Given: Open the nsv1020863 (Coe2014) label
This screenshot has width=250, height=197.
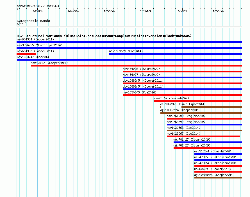Looking at the screenshot, I should coord(183,128).
